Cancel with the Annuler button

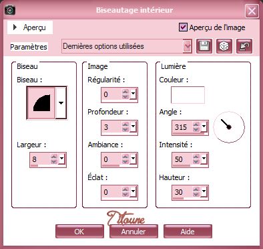(x=134, y=232)
